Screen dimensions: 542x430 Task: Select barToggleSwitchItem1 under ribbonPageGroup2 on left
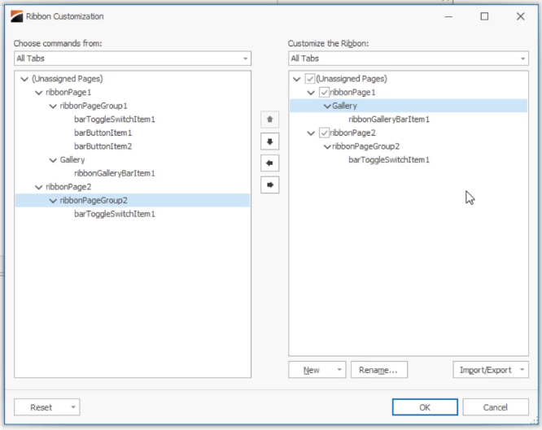point(115,214)
